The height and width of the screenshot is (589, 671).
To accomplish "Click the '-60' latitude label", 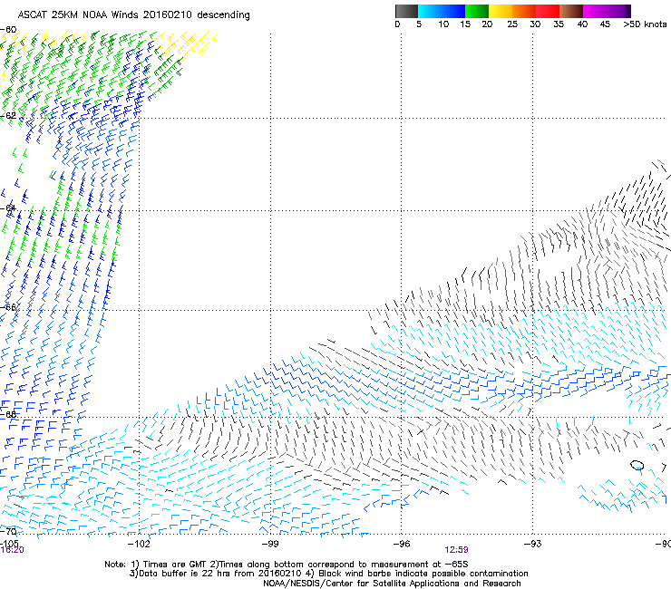I will 8,30.
